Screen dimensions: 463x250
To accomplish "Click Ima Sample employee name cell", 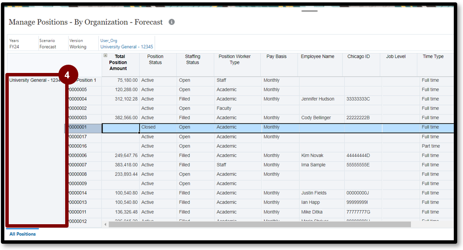I will point(321,165).
